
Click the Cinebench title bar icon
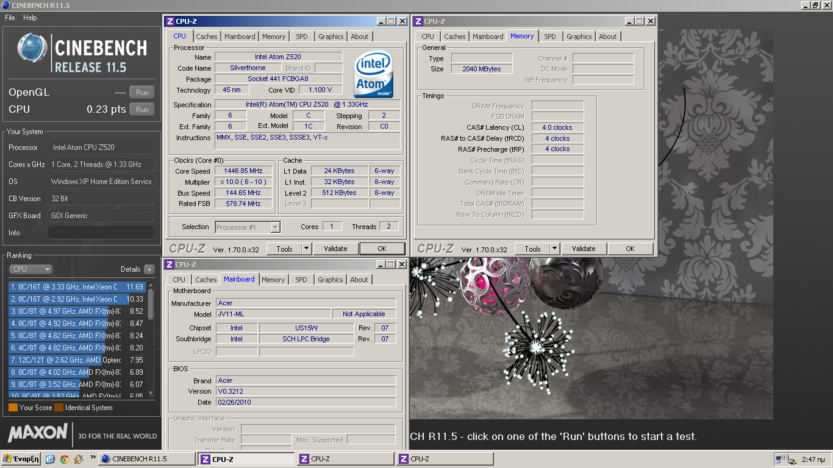(x=5, y=5)
